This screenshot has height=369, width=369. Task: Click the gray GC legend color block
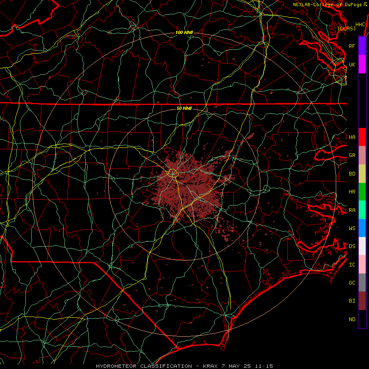(x=362, y=282)
